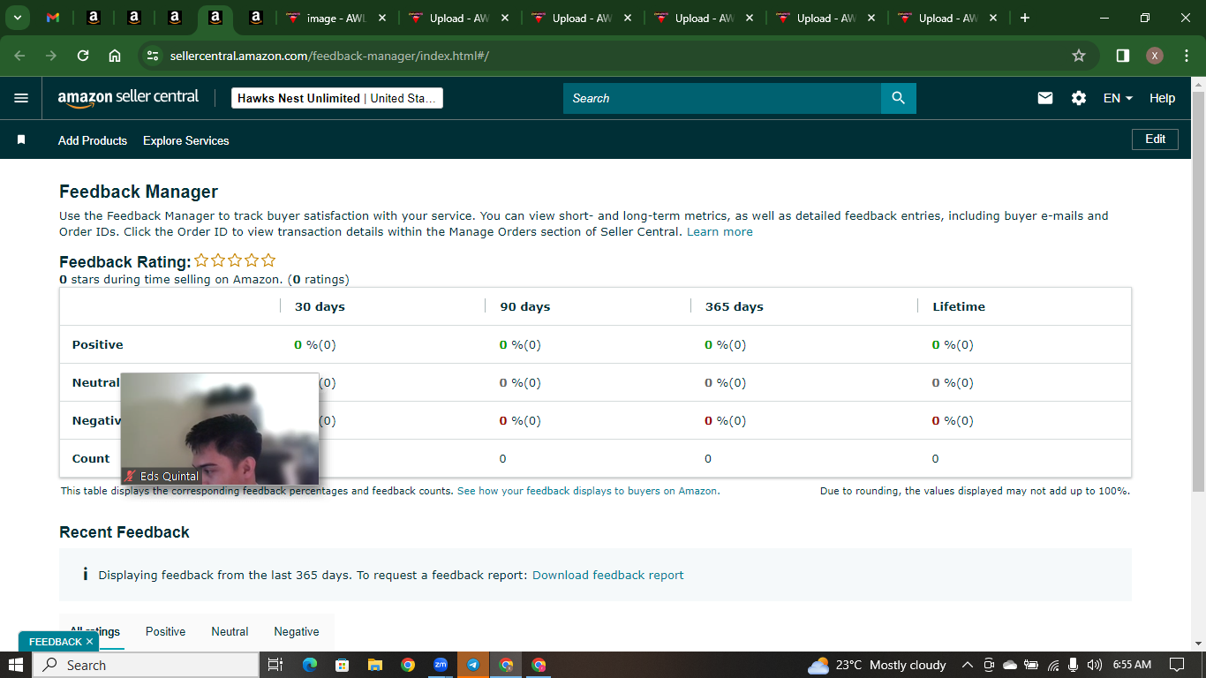
Task: Click the "Recent Feedback" heading
Action: [x=124, y=532]
